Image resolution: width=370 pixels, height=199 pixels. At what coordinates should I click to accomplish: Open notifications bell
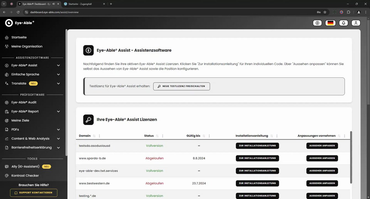pos(343,23)
